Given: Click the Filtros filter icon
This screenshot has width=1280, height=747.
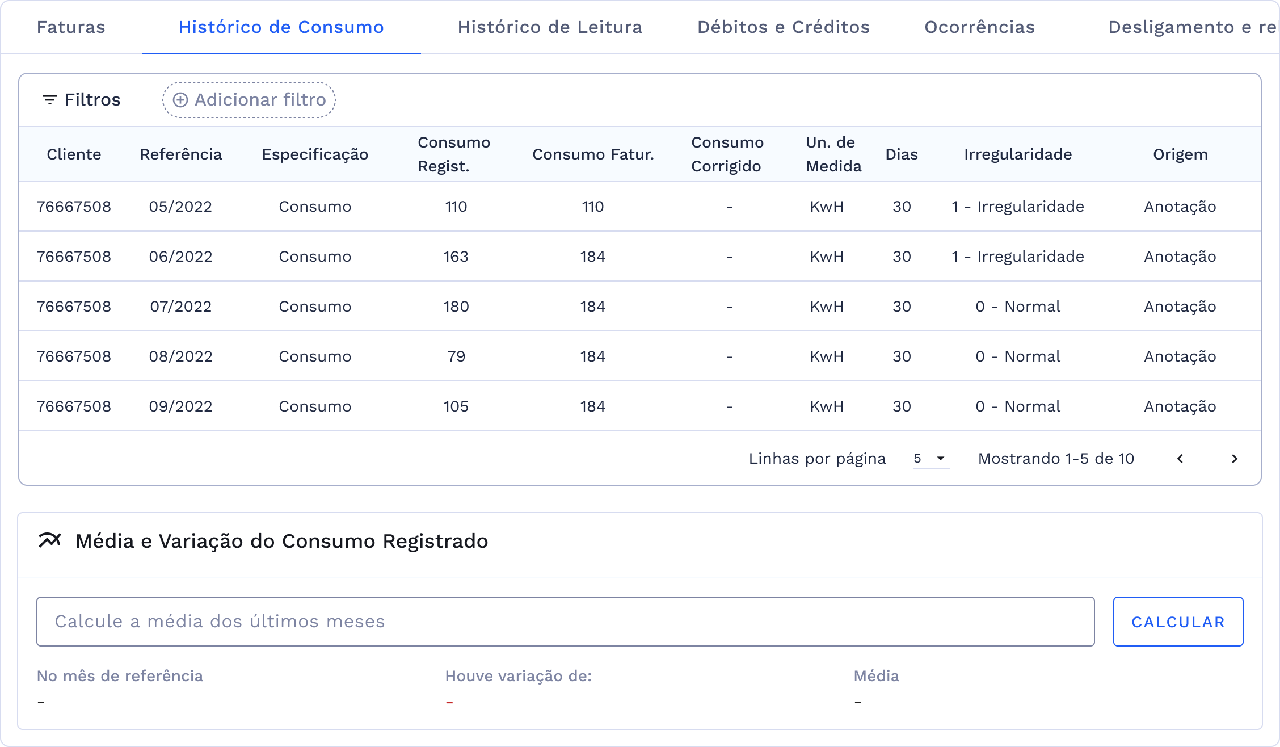Looking at the screenshot, I should coord(49,100).
